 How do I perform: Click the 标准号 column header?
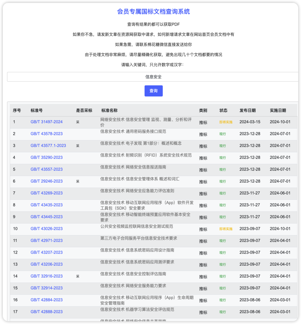37,110
